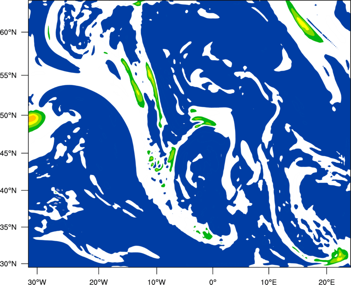Click the 55°N latitude label

coord(8,75)
